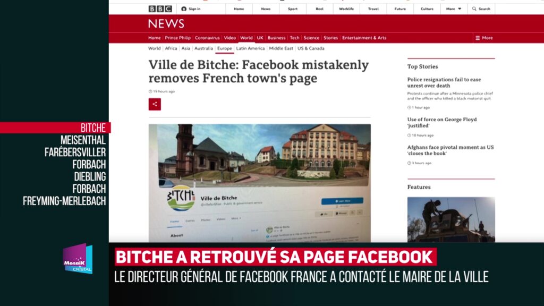544x306 pixels.
Task: Expand the top More dropdown
Action: click(454, 8)
